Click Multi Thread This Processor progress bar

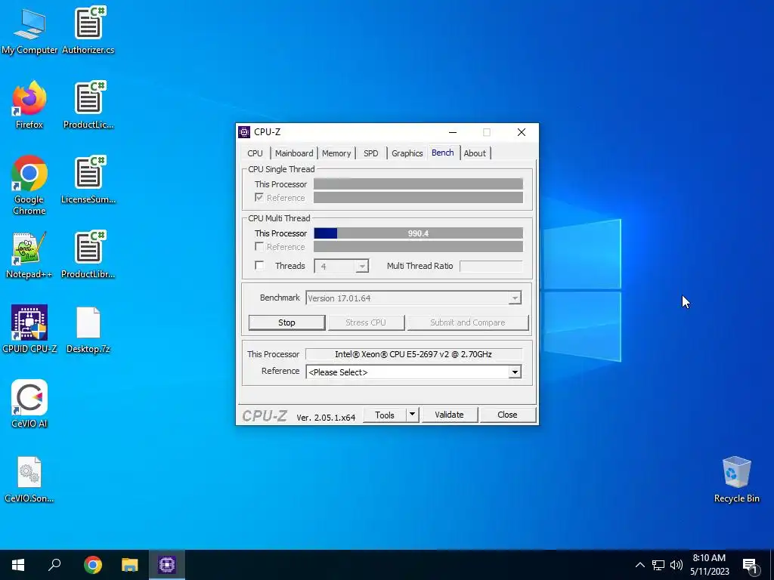click(418, 233)
